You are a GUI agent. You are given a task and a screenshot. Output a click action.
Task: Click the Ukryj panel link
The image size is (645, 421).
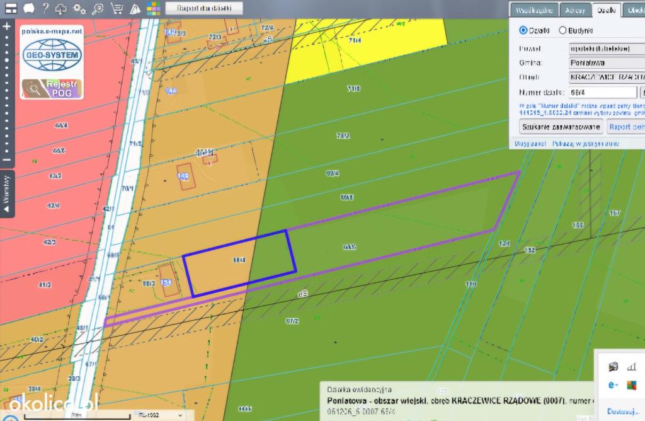click(x=530, y=143)
